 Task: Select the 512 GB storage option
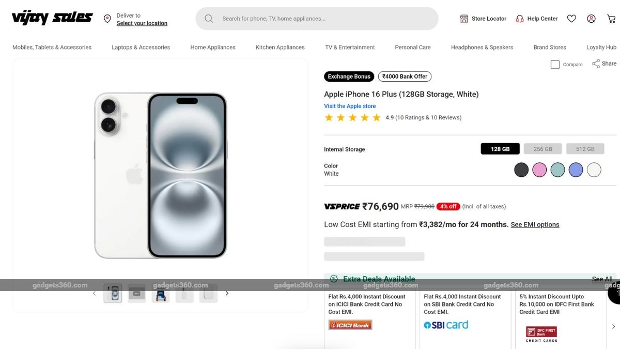coord(585,148)
